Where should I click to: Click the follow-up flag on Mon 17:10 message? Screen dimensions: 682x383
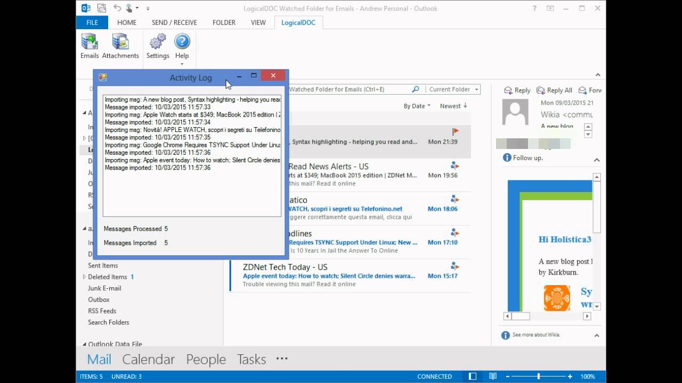click(x=454, y=232)
